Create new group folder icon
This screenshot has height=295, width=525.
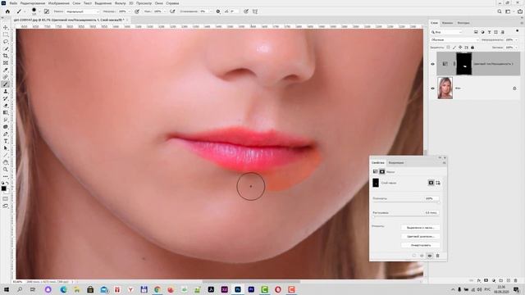tap(501, 280)
